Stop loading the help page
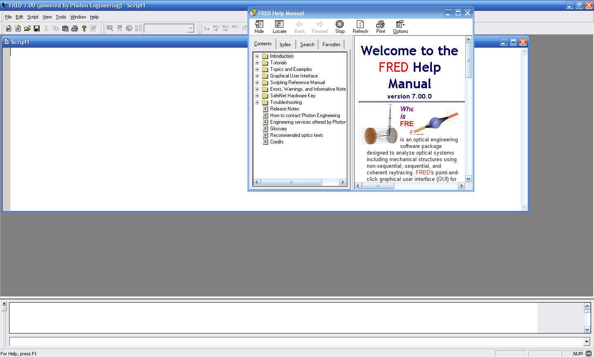This screenshot has height=357, width=594. pyautogui.click(x=340, y=27)
